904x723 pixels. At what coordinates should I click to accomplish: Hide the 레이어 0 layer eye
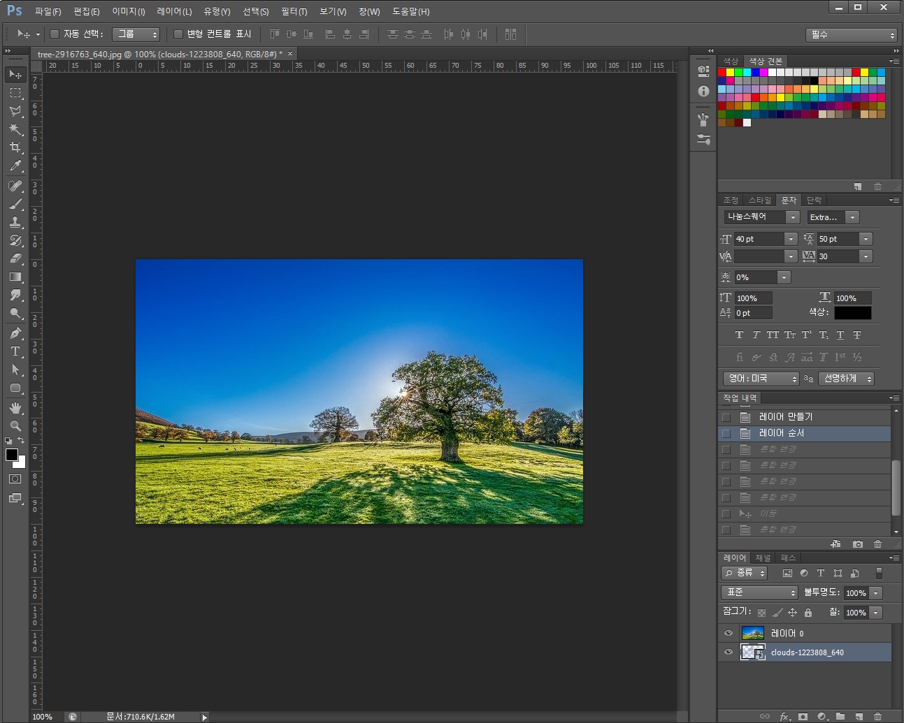729,633
